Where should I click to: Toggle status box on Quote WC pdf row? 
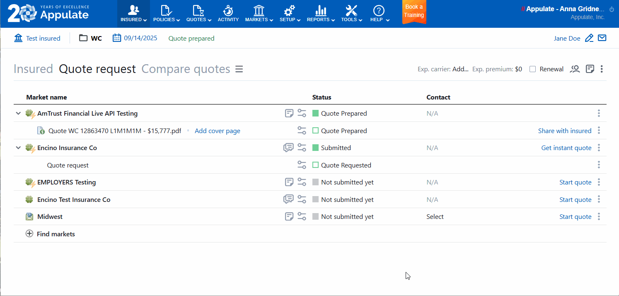(315, 131)
